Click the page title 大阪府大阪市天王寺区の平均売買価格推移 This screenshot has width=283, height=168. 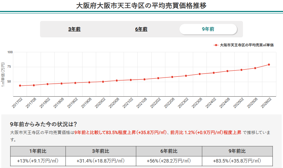pyautogui.click(x=141, y=5)
